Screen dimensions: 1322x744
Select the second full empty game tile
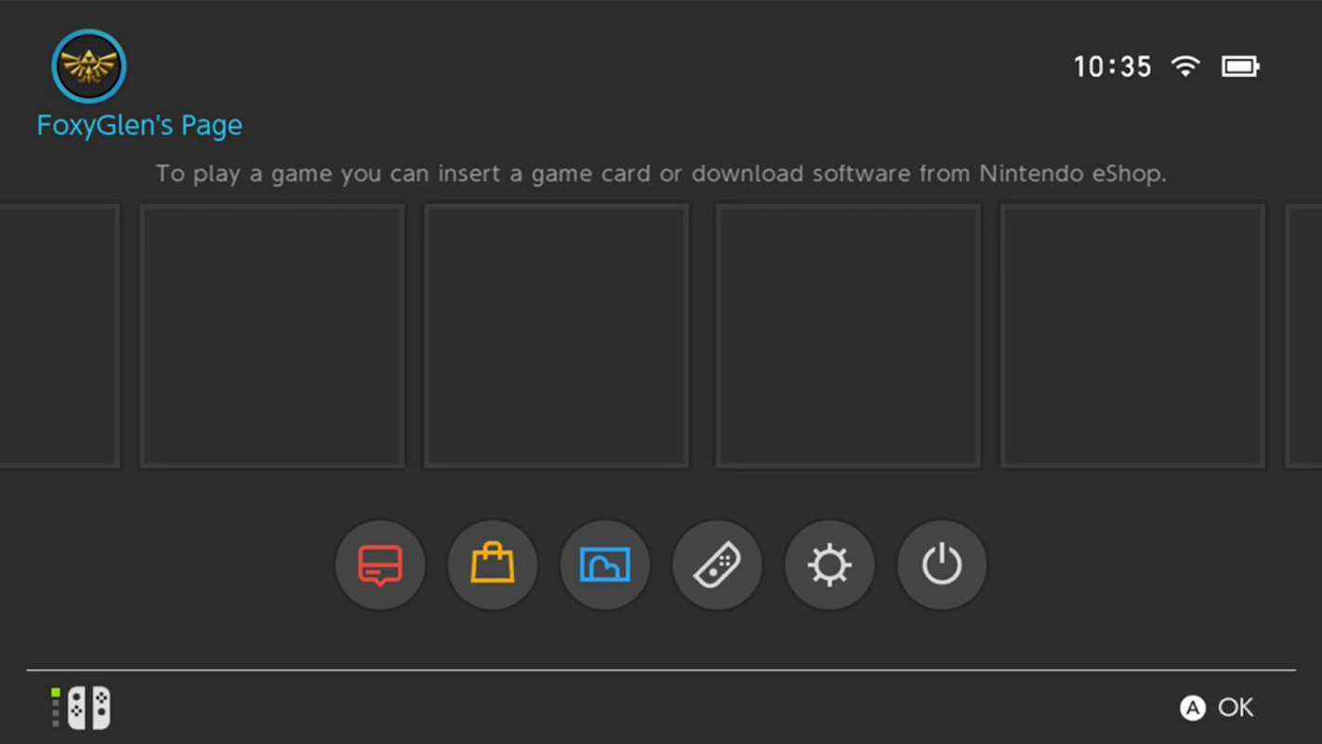[x=557, y=336]
